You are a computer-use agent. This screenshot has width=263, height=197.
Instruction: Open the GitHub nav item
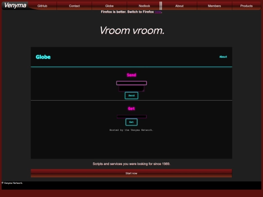click(42, 6)
